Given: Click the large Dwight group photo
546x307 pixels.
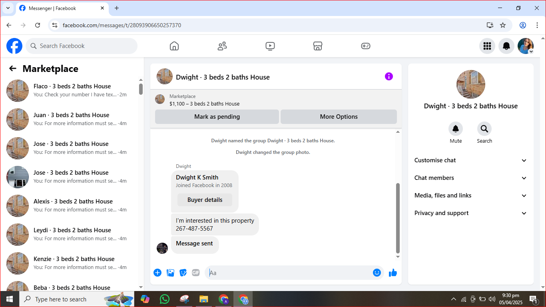Looking at the screenshot, I should tap(471, 84).
